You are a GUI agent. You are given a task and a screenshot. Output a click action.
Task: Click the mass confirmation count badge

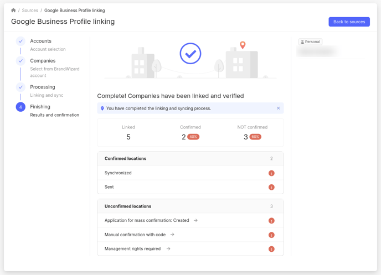(271, 221)
